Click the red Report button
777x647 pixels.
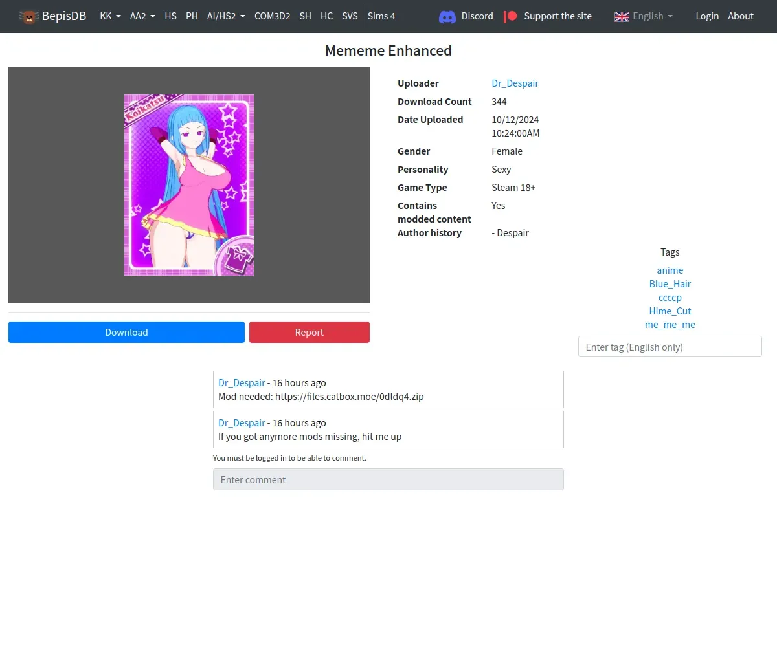310,332
